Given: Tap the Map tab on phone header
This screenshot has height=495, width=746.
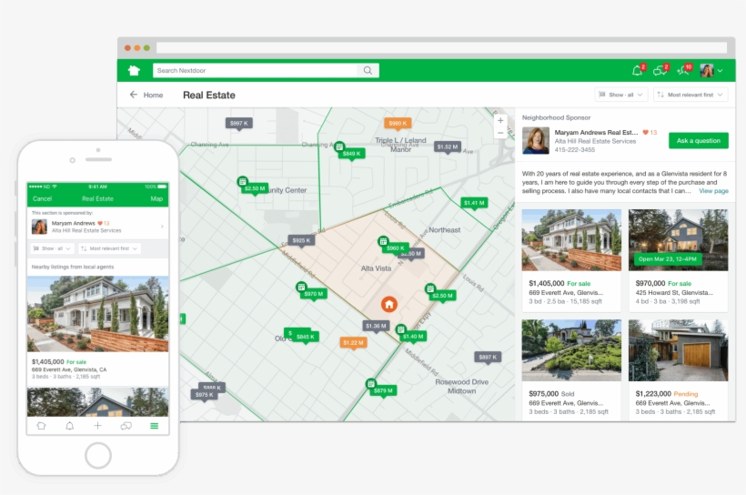Looking at the screenshot, I should pos(156,198).
